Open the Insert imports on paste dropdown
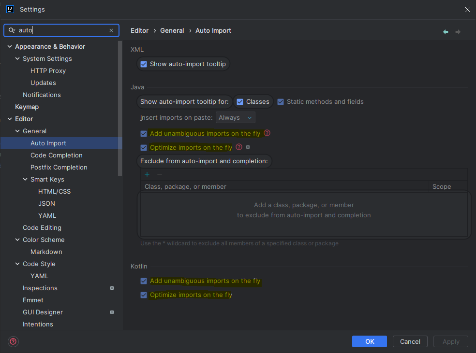The image size is (476, 353). click(x=235, y=117)
